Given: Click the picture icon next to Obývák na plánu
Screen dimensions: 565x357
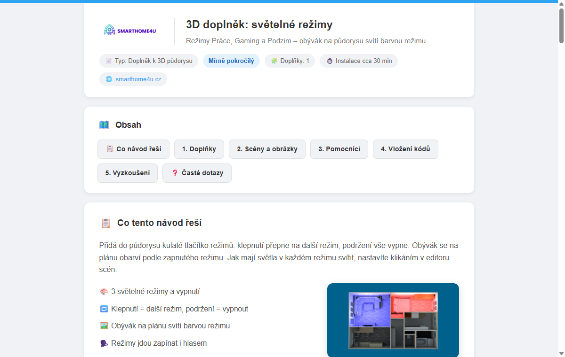Looking at the screenshot, I should click(x=104, y=326).
